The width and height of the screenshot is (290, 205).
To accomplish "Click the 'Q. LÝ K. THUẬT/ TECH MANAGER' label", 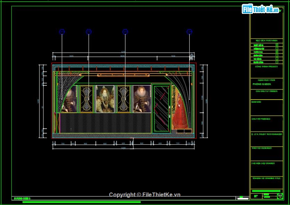I will (x=267, y=134).
